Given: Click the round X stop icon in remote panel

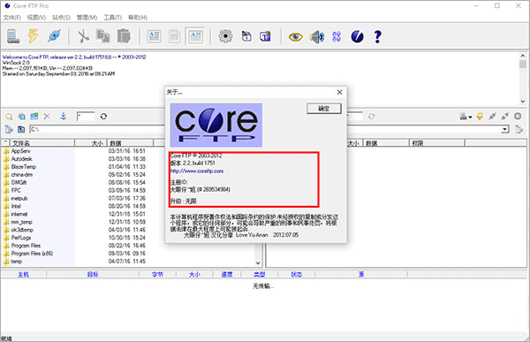Looking at the screenshot, I should (518, 117).
